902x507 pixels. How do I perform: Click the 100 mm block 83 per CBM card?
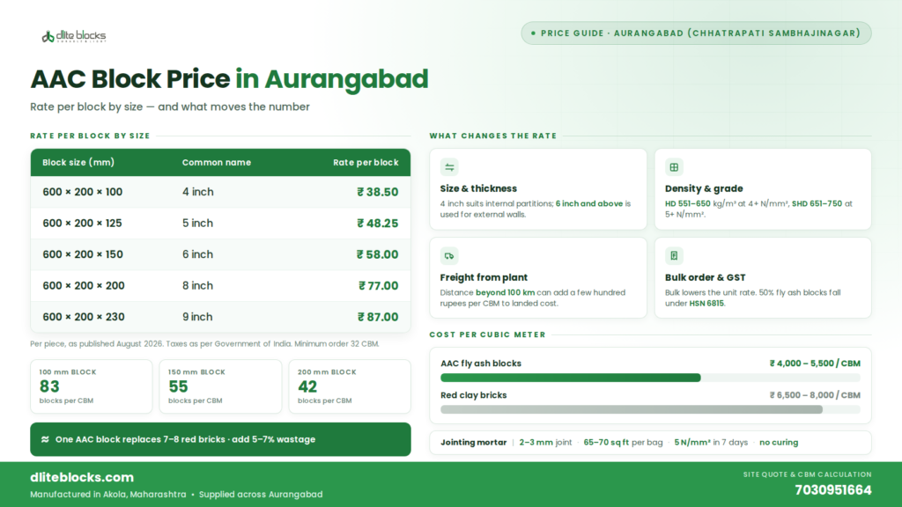click(x=91, y=386)
